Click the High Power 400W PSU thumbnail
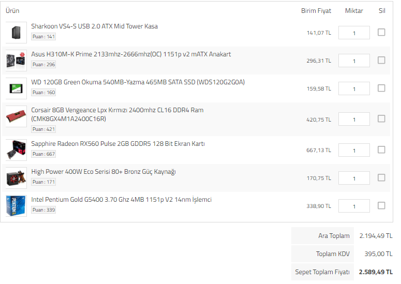Image resolution: width=401 pixels, height=284 pixels. (x=16, y=178)
